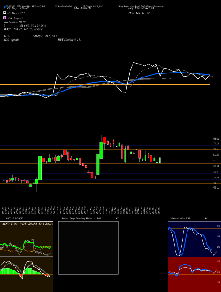Click the 146.3 price axis label
This screenshot has width=221, height=292.
click(x=215, y=172)
